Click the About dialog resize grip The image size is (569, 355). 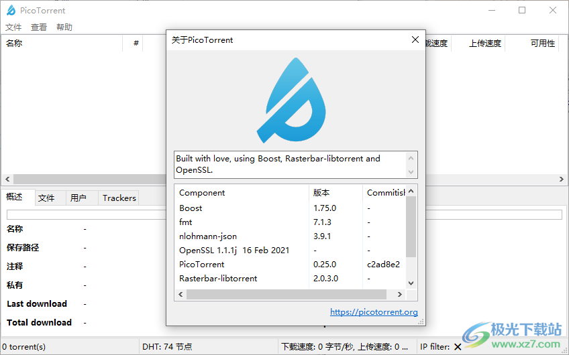[x=421, y=322]
